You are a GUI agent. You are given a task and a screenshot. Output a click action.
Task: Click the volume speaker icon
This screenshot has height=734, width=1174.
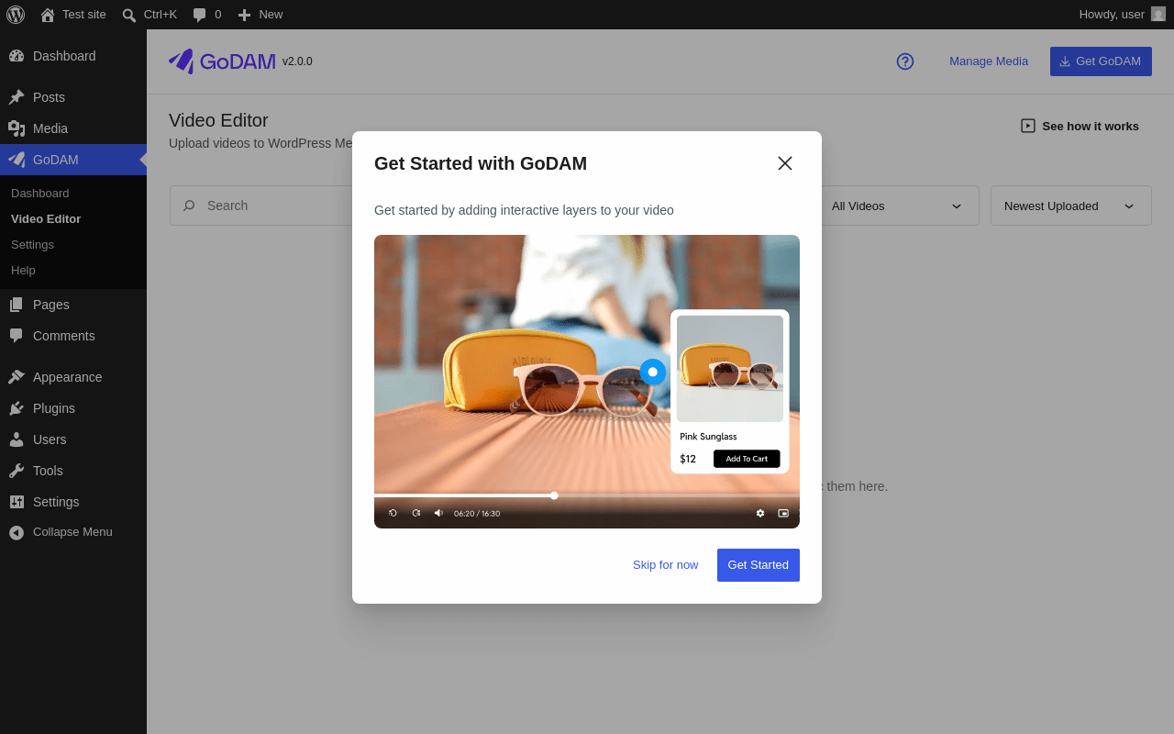coord(438,513)
